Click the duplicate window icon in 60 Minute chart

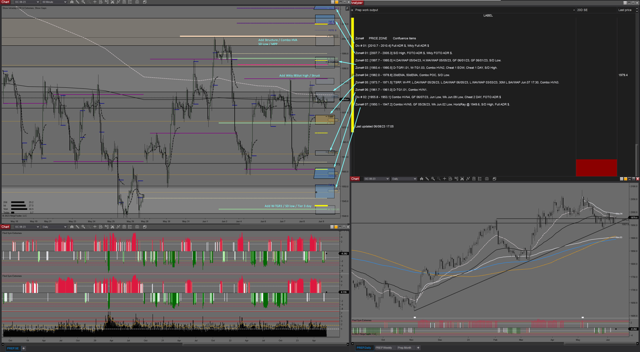pos(145,3)
